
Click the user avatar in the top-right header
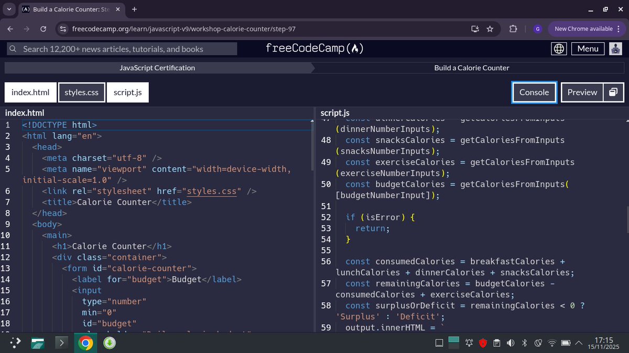pos(615,49)
